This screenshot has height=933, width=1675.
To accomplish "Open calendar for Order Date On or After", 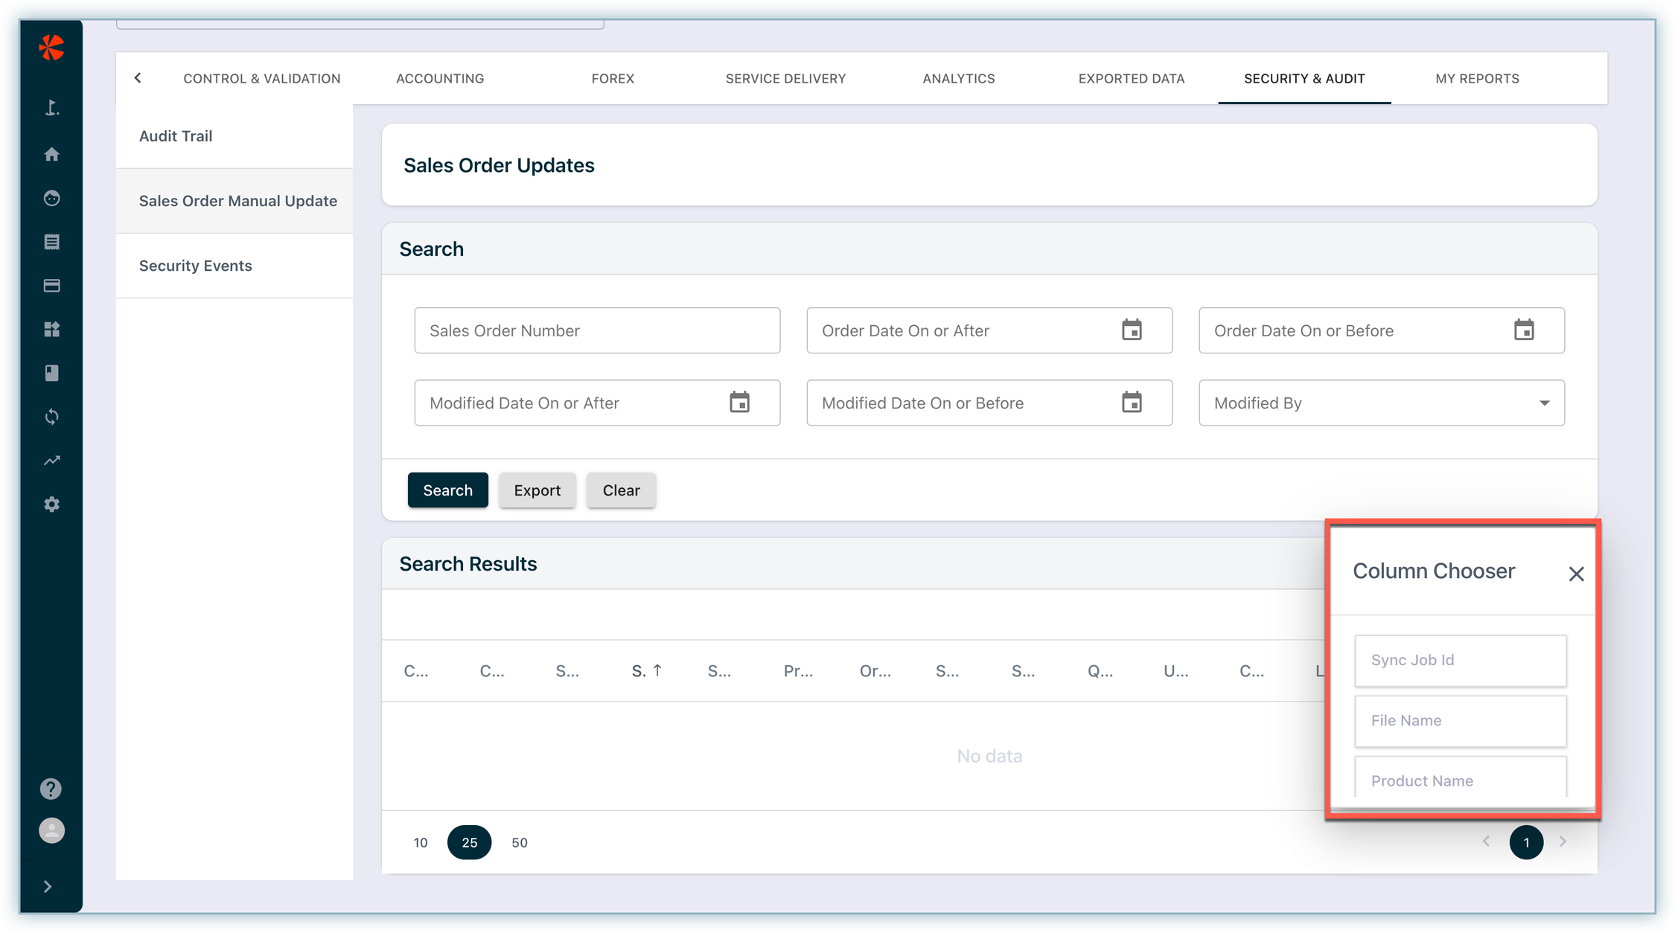I will [1132, 330].
